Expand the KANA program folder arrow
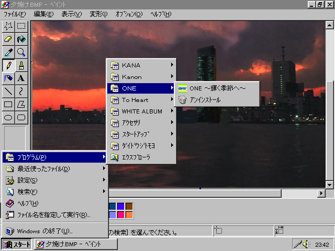Image resolution: width=335 pixels, height=251 pixels. pyautogui.click(x=172, y=65)
